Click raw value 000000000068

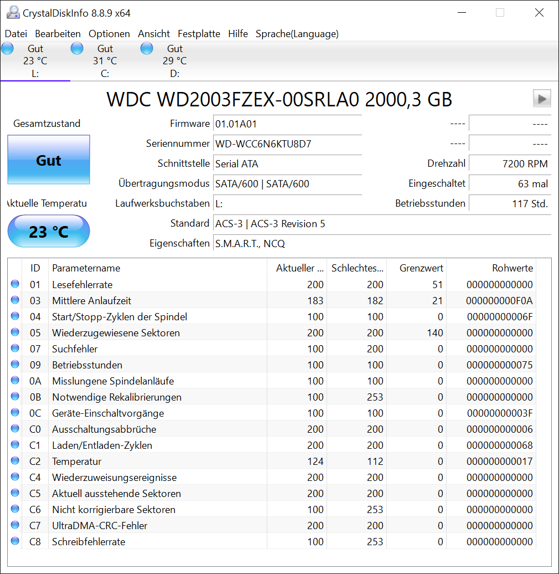click(499, 445)
